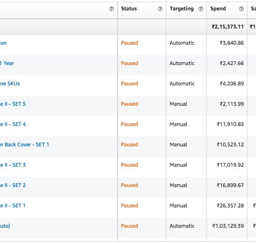Open the Spend column help icon
256x244 pixels.
241,9
